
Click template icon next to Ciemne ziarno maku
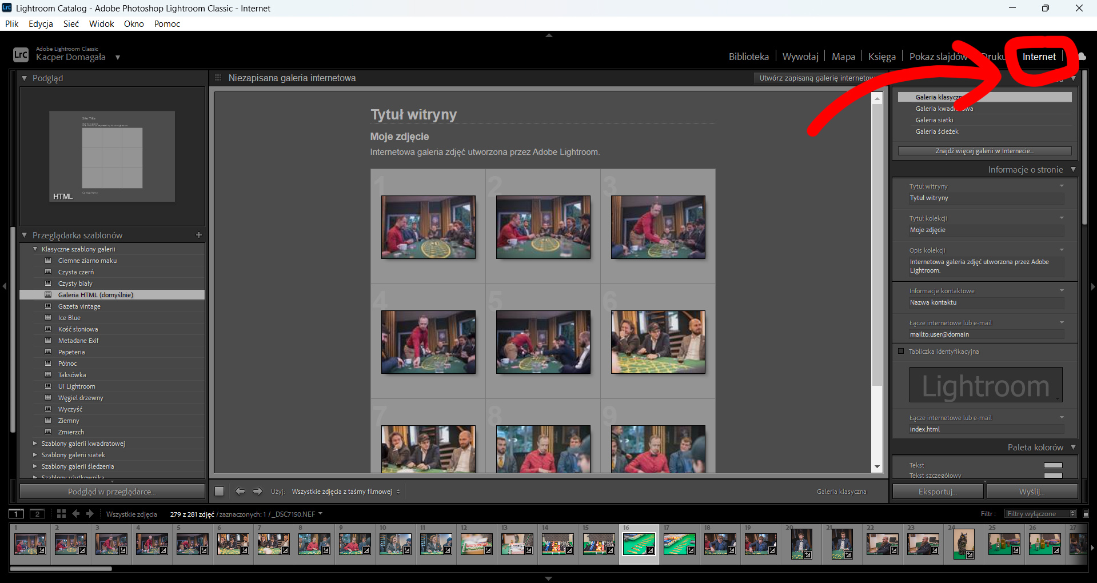coord(48,261)
